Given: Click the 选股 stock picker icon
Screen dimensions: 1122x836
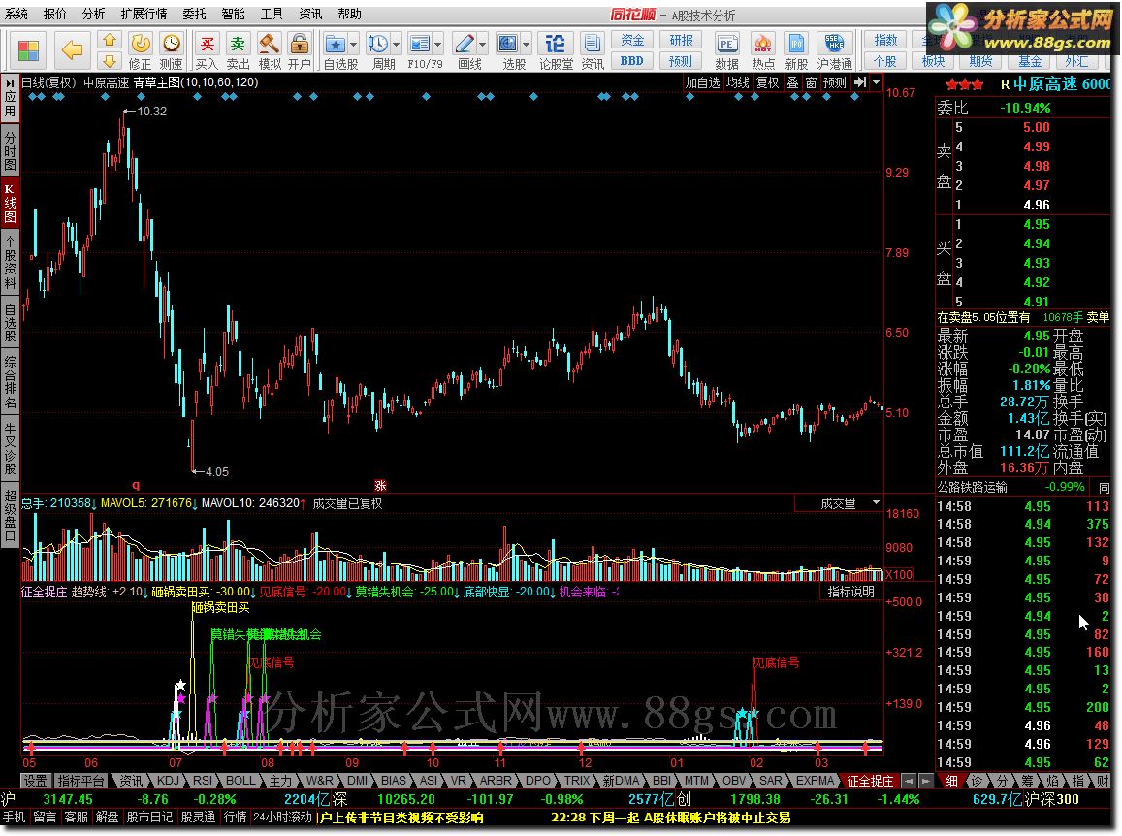Looking at the screenshot, I should click(x=508, y=45).
